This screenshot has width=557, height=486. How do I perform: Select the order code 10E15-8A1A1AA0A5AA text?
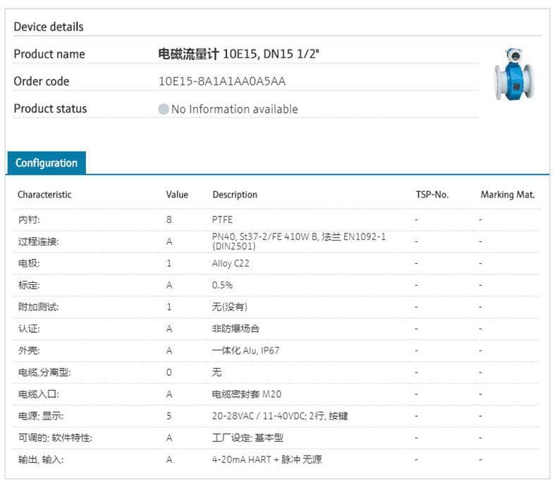(x=222, y=82)
